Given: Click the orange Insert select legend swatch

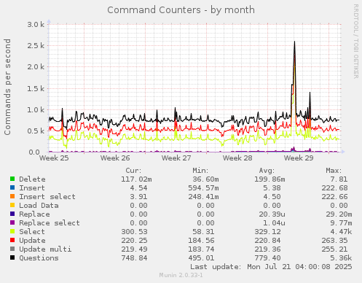Looking at the screenshot, I should click(12, 196).
